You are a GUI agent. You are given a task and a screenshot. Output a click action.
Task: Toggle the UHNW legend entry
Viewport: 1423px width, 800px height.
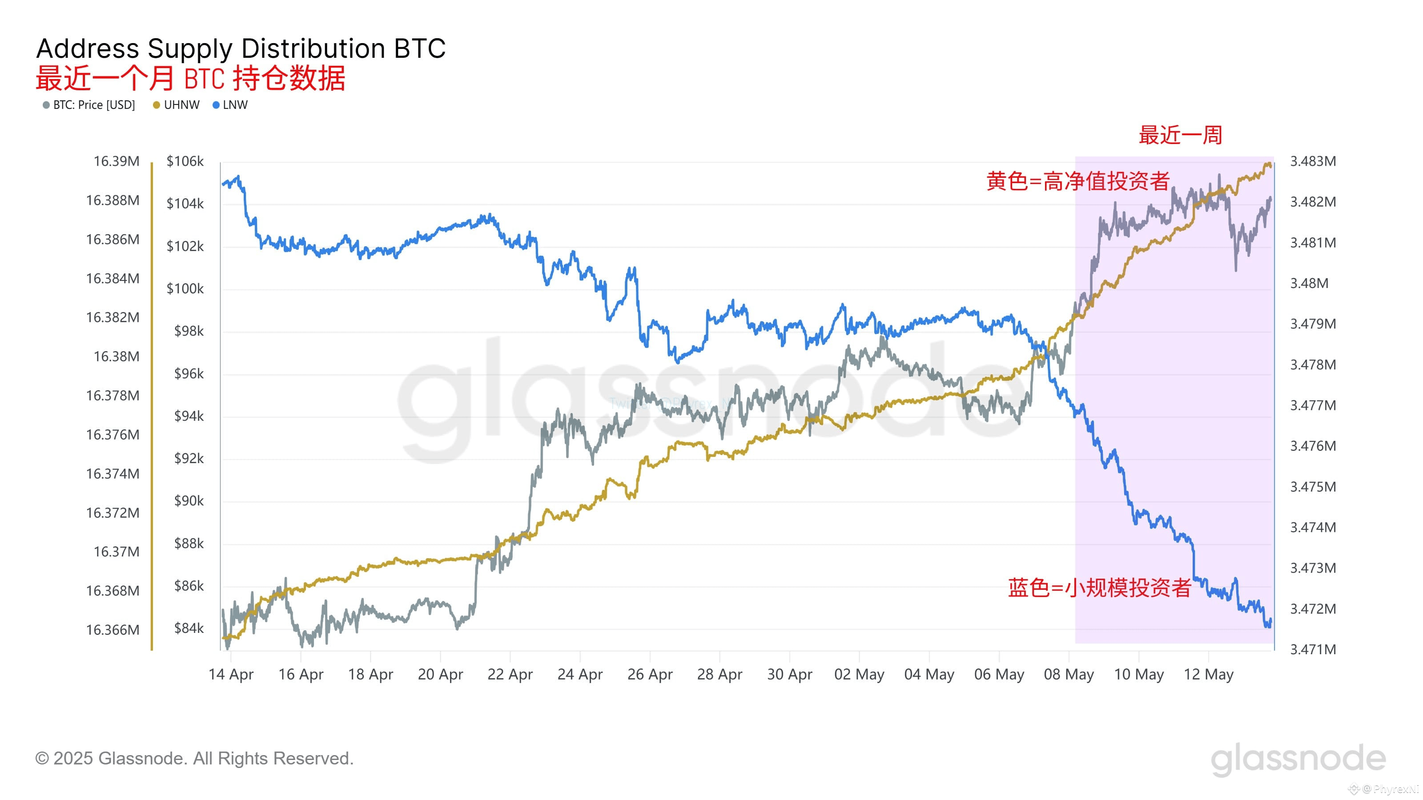[176, 105]
